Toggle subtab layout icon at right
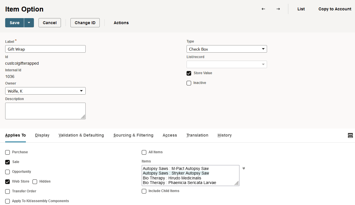Screen dimensions: 355x205 [350, 135]
